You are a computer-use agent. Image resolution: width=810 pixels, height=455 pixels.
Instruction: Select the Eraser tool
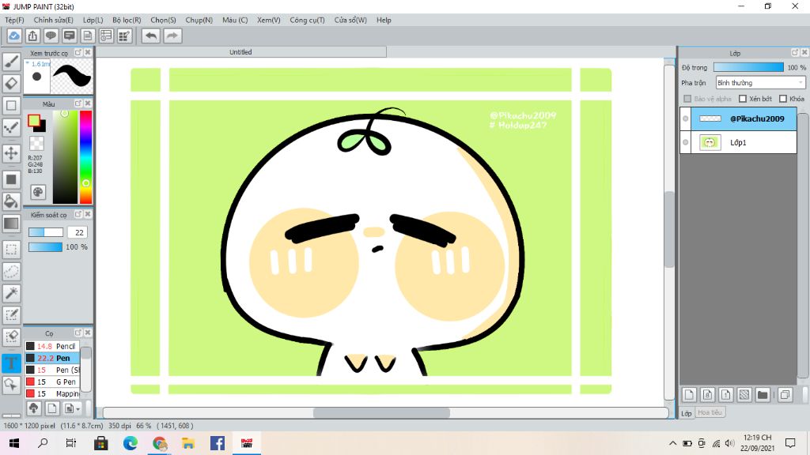tap(11, 84)
